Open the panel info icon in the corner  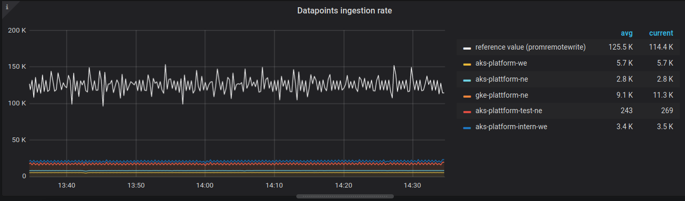pos(7,7)
